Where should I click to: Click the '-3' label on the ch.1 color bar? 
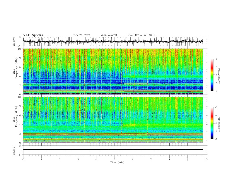[x=216, y=59]
